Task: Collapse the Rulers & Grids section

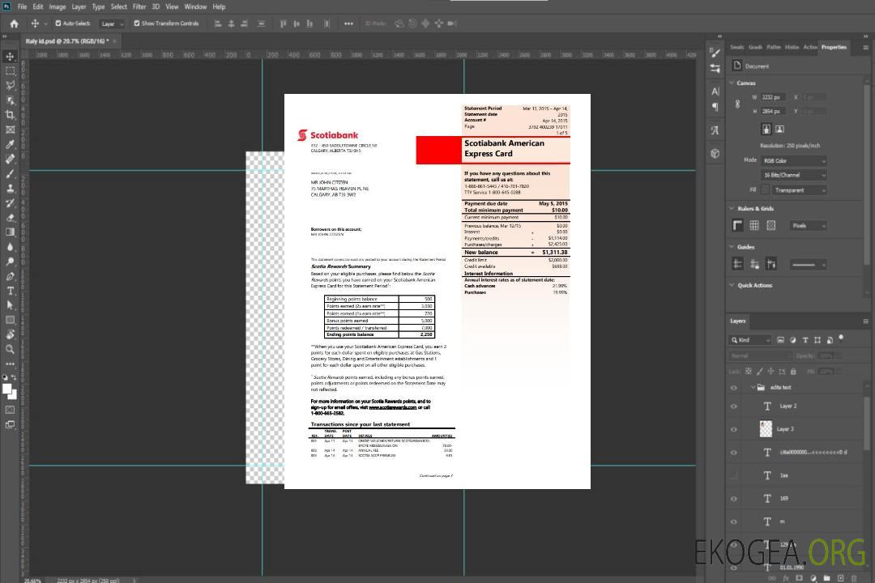Action: 732,208
